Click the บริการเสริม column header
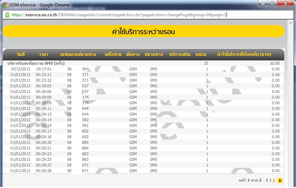 click(180, 54)
